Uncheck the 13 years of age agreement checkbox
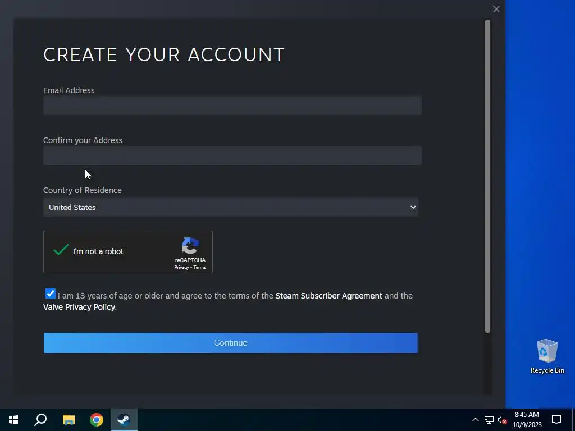Viewport: 575px width, 431px height. 50,294
